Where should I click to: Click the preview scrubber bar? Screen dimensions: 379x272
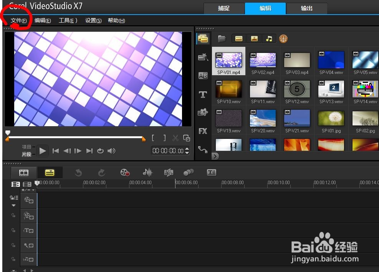75,137
